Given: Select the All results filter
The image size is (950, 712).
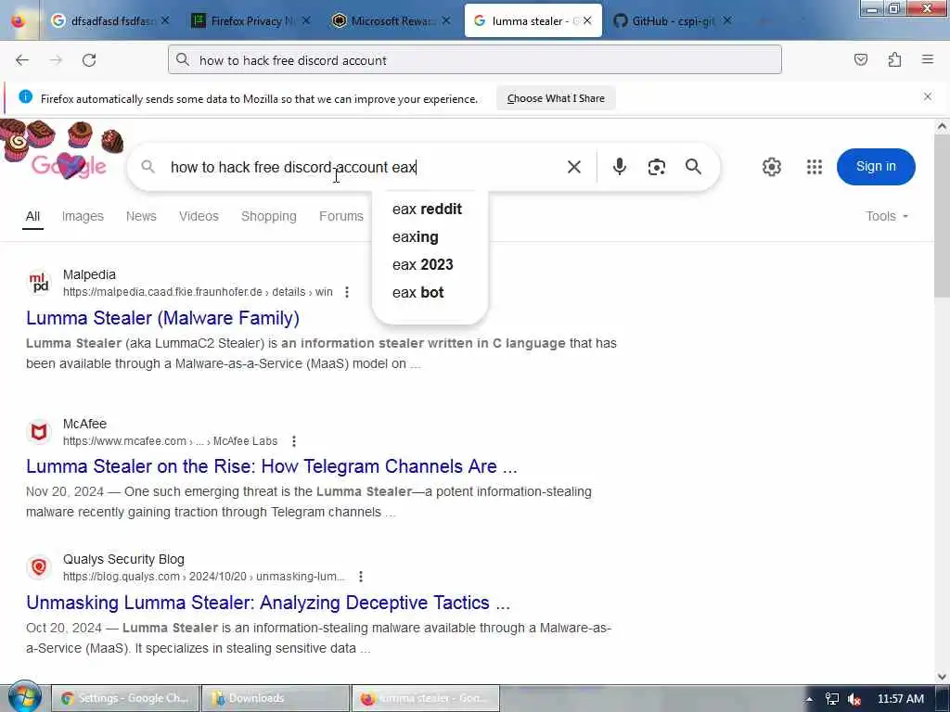Looking at the screenshot, I should click(x=32, y=216).
